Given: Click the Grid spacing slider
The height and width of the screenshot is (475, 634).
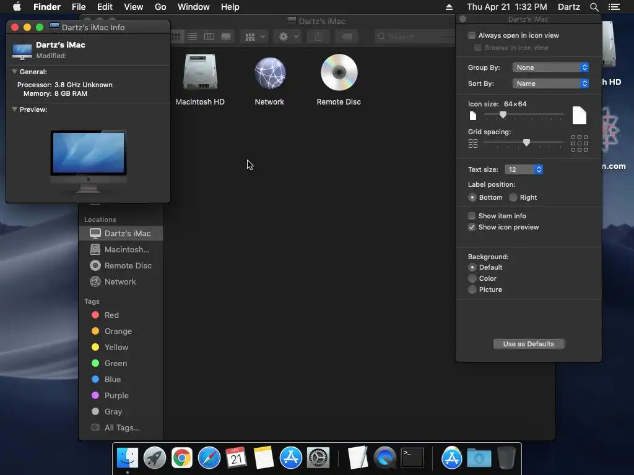Looking at the screenshot, I should tap(524, 143).
